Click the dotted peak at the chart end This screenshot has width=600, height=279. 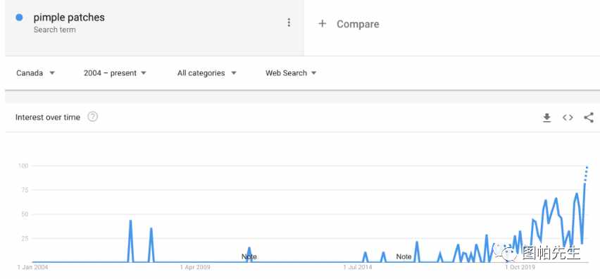[586, 174]
